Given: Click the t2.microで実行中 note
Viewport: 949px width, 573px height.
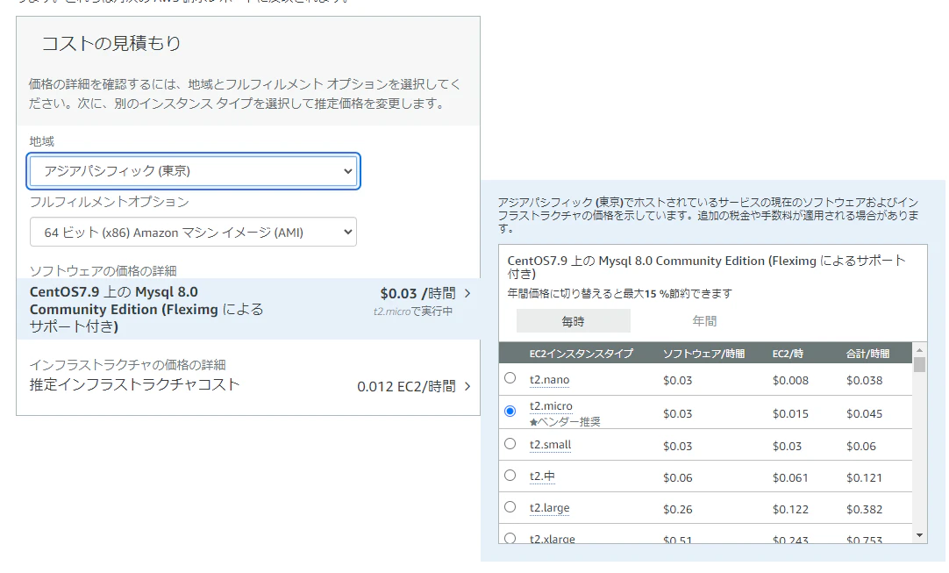Looking at the screenshot, I should [413, 312].
